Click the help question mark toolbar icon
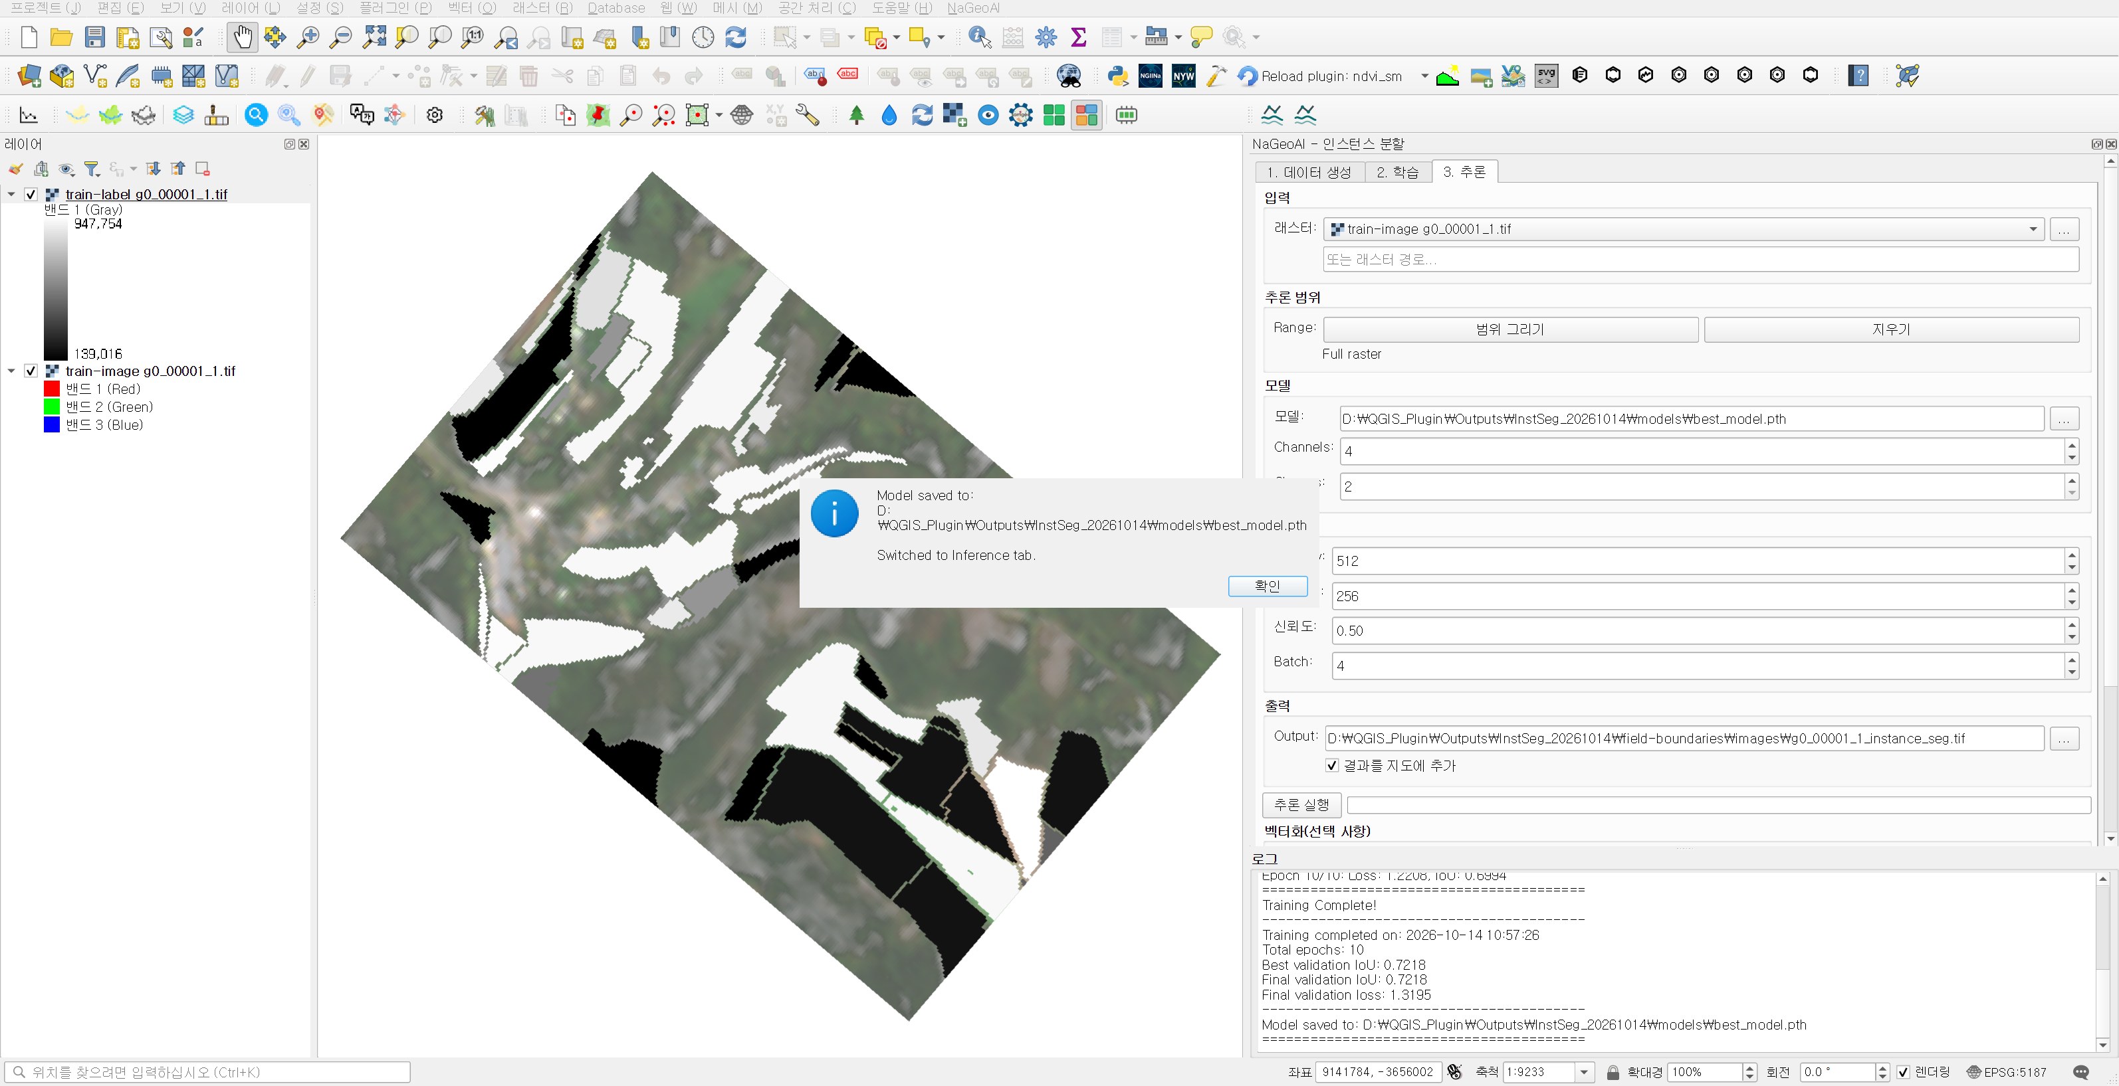 (1858, 76)
